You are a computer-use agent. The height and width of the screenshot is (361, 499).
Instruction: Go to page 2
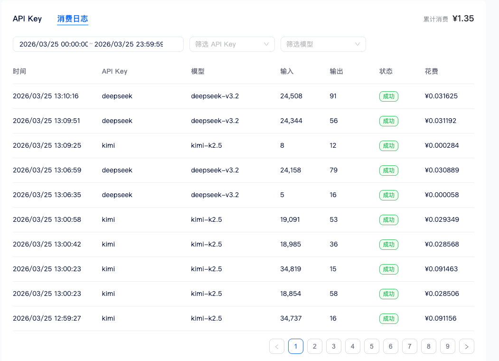pyautogui.click(x=314, y=346)
